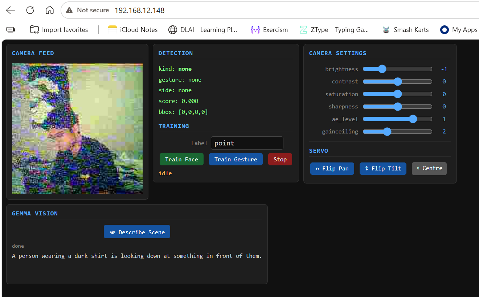Click the GEMMA VISION panel heading
This screenshot has height=297, width=479.
coord(35,214)
